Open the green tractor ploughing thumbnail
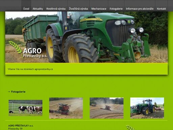 click(147, 108)
